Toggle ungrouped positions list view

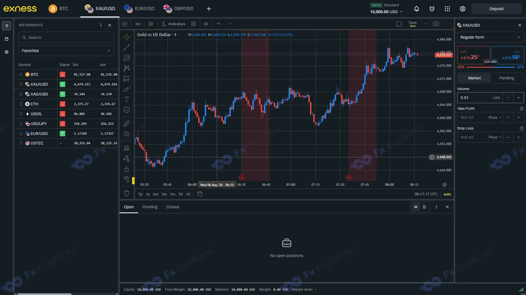pyautogui.click(x=424, y=207)
